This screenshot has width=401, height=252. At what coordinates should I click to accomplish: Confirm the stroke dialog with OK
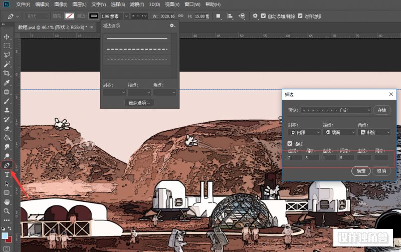(361, 171)
